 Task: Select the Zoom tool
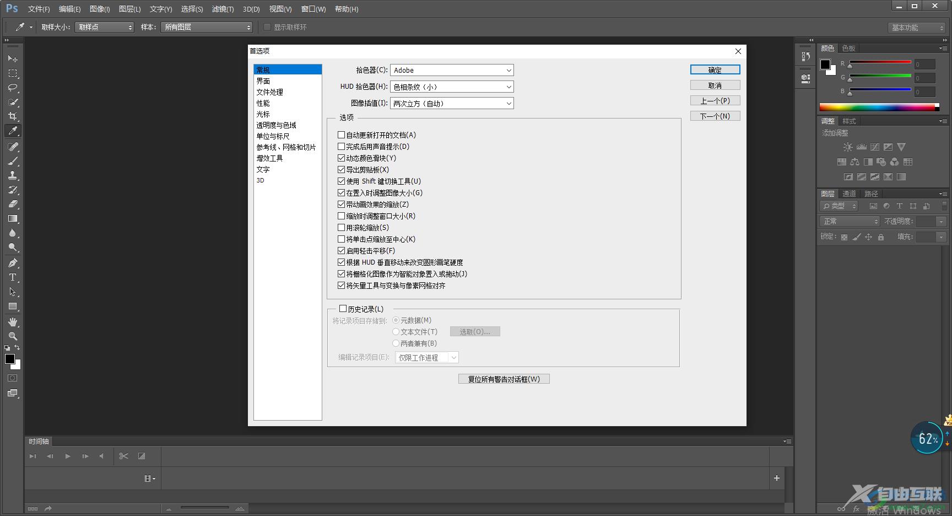pos(13,336)
